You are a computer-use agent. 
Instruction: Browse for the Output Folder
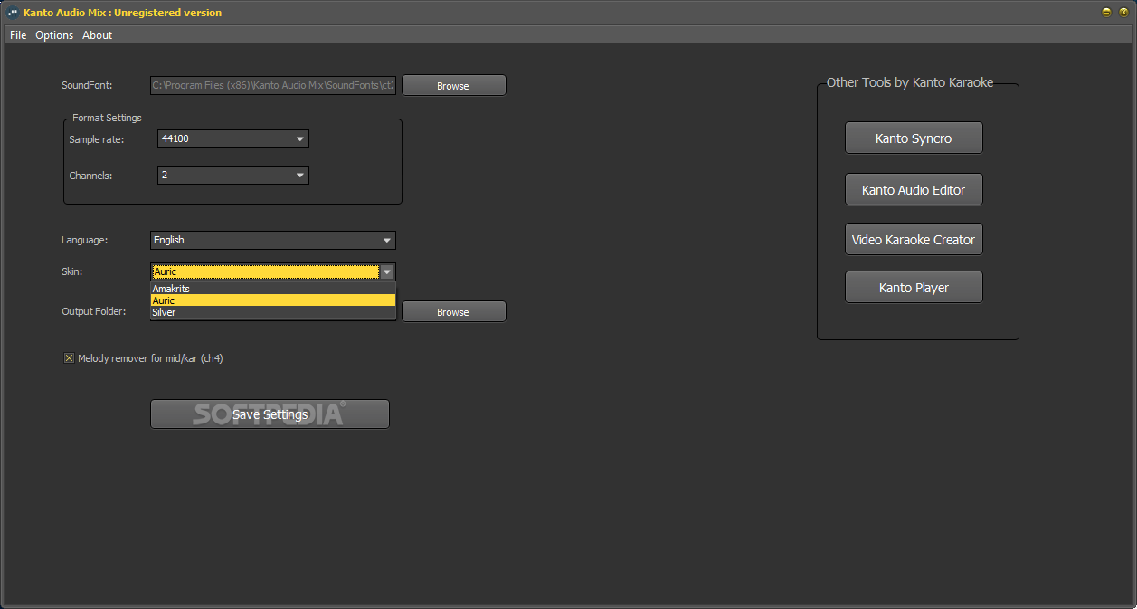(x=454, y=311)
